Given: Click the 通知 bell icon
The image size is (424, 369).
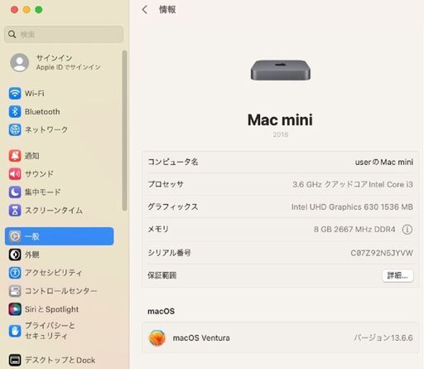Looking at the screenshot, I should tap(15, 156).
